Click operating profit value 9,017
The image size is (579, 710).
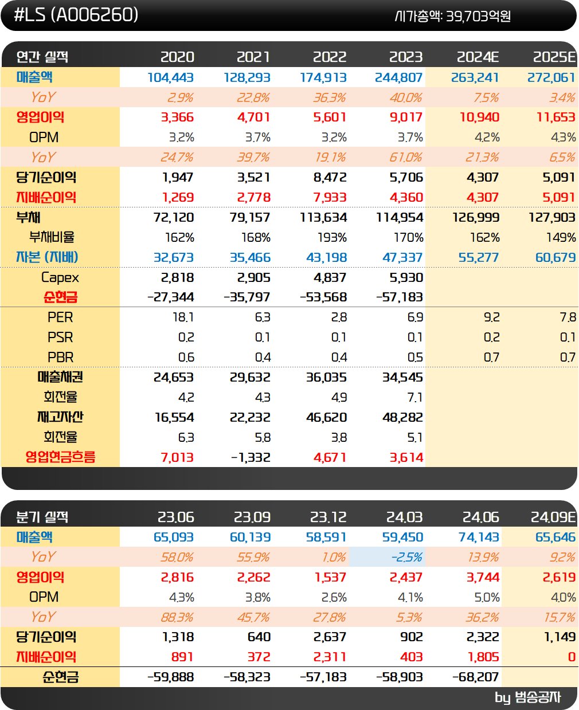[406, 117]
